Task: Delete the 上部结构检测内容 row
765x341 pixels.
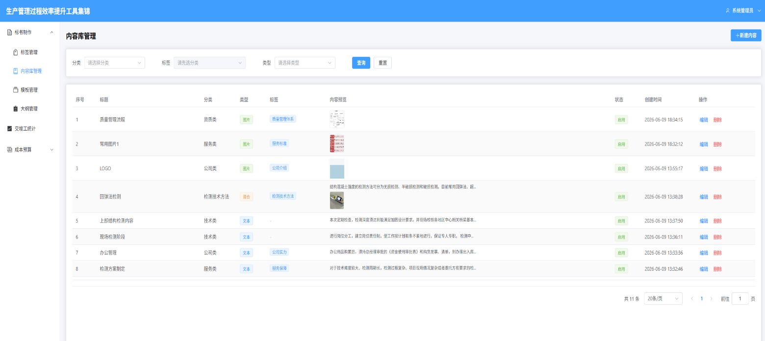Action: pyautogui.click(x=717, y=221)
